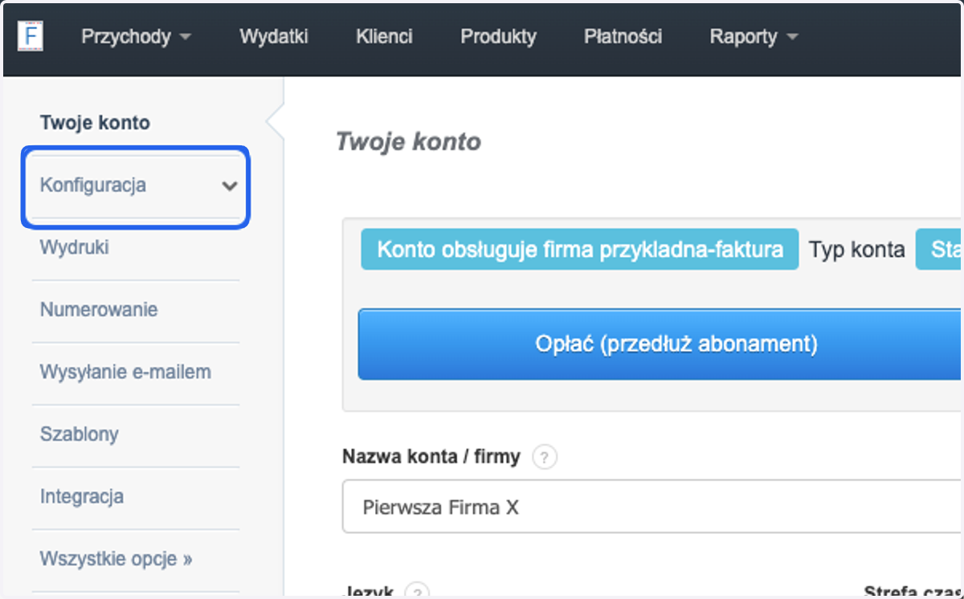Click Opłać (przedłuż abonament) button

point(660,344)
